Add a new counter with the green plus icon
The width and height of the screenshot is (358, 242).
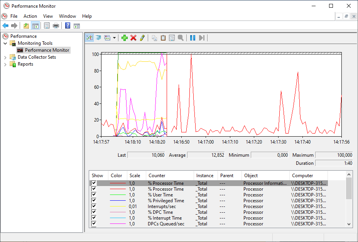(124, 37)
